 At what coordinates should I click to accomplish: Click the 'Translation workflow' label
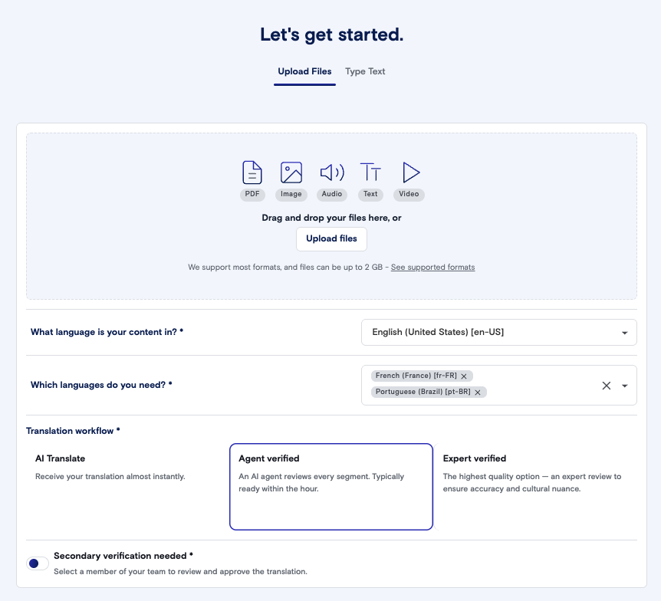(73, 431)
